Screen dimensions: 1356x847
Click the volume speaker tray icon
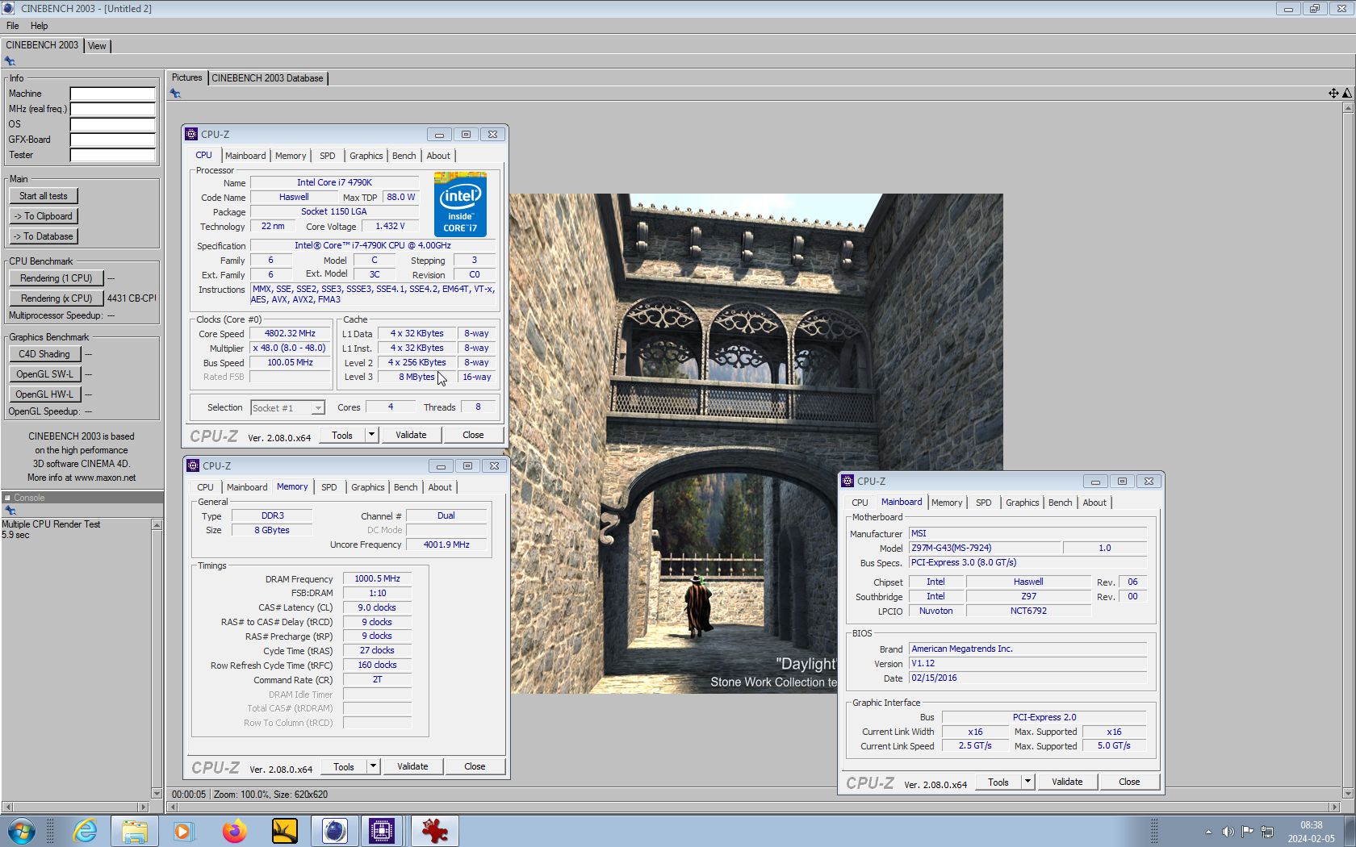(1228, 832)
